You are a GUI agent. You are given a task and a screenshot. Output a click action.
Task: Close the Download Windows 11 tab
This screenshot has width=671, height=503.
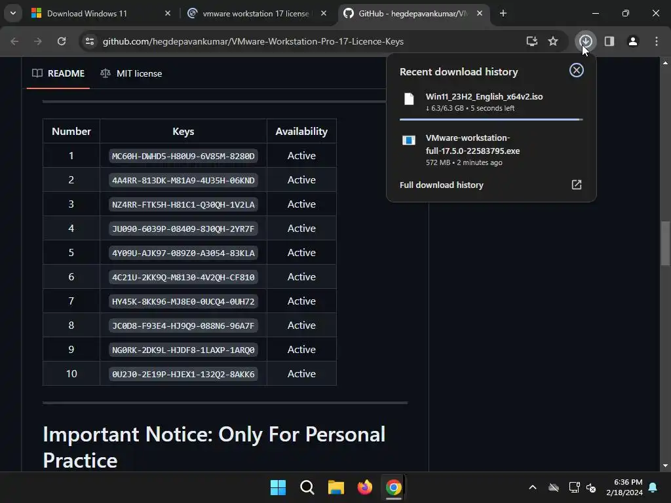(168, 13)
